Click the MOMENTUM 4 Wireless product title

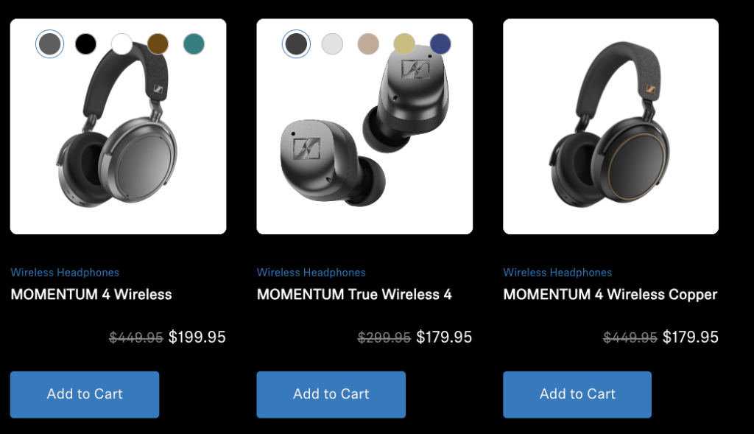pos(91,295)
